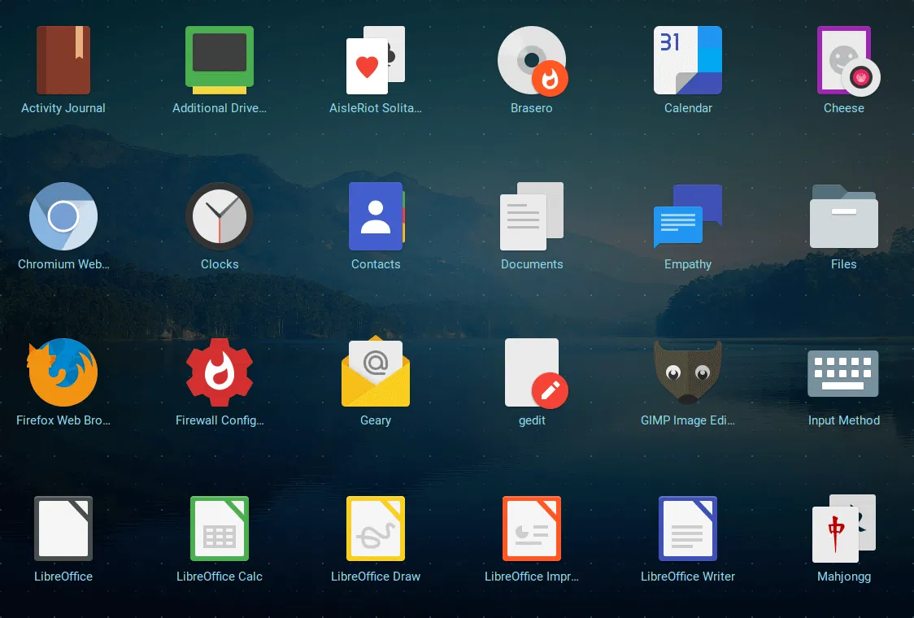
Task: Open Firewall Configuration
Action: [220, 372]
